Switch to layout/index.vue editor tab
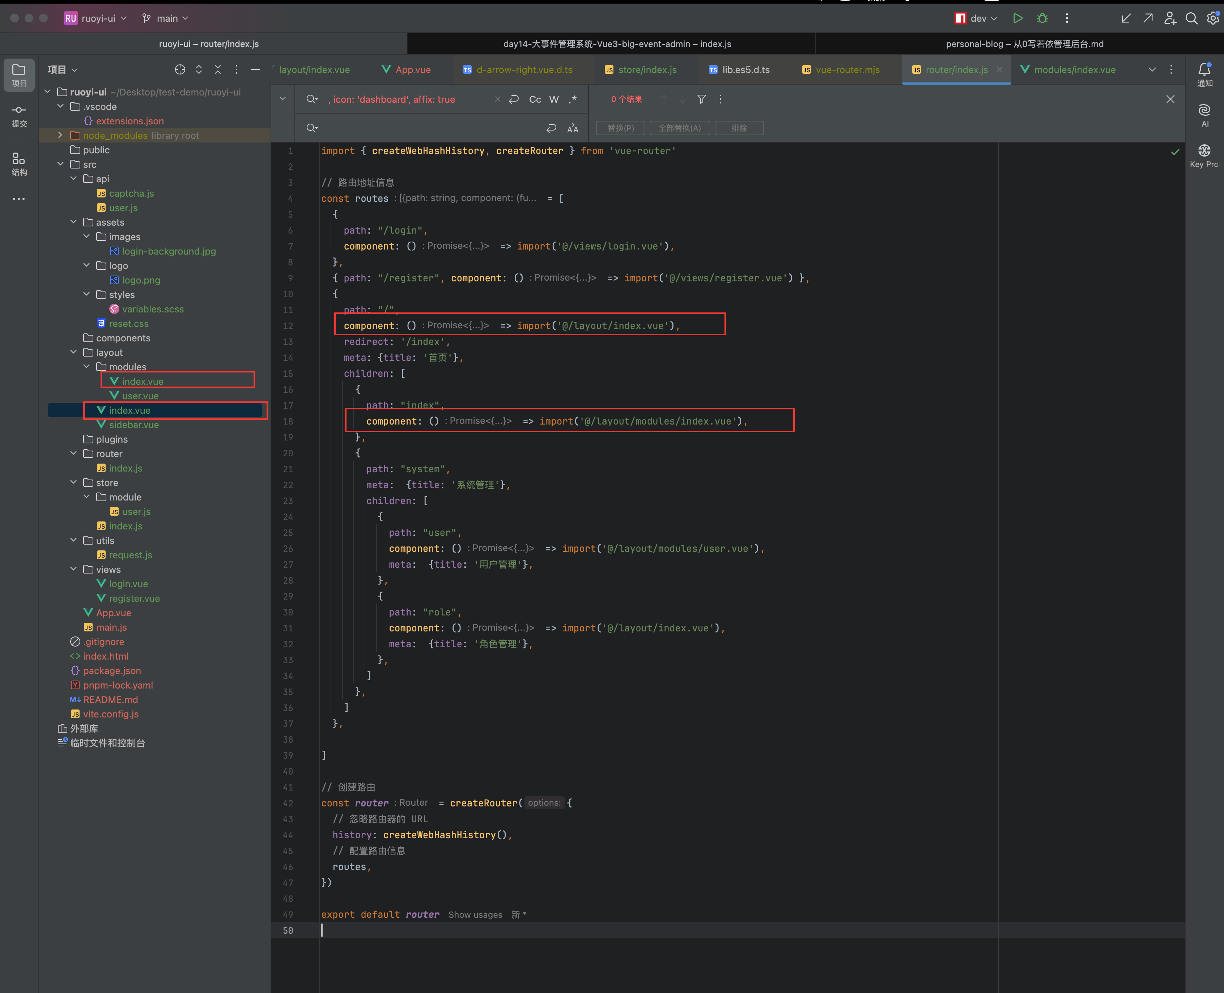Viewport: 1224px width, 993px height. 314,70
